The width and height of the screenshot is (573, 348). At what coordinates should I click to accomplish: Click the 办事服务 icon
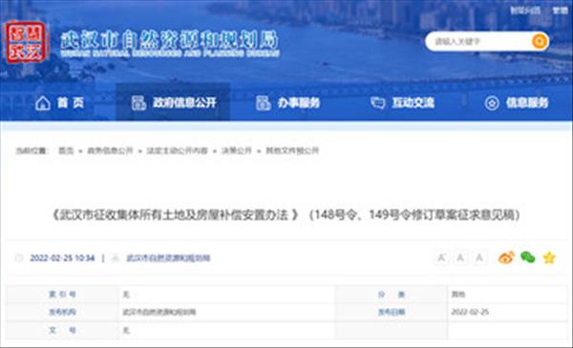click(x=264, y=103)
